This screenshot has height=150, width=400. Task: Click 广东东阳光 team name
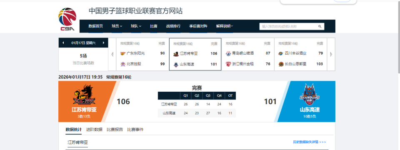pyautogui.click(x=136, y=53)
